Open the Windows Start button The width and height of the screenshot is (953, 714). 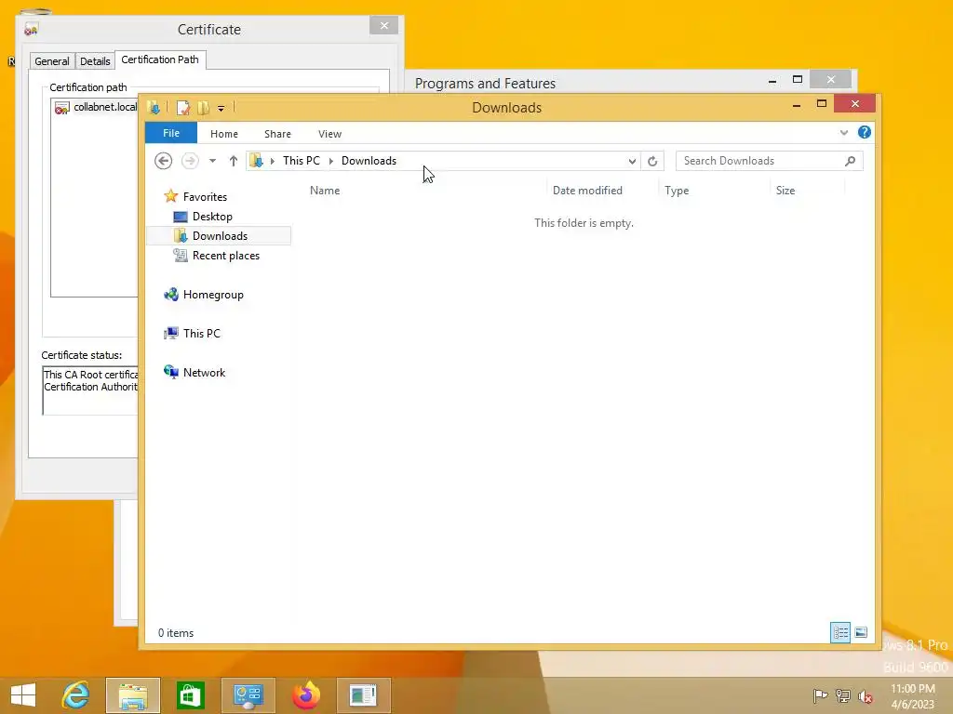pos(23,695)
